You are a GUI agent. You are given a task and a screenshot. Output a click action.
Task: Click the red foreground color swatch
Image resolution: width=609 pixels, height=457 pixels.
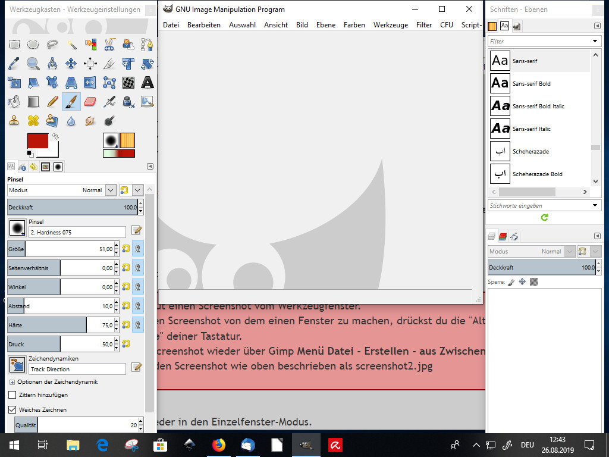(x=38, y=141)
